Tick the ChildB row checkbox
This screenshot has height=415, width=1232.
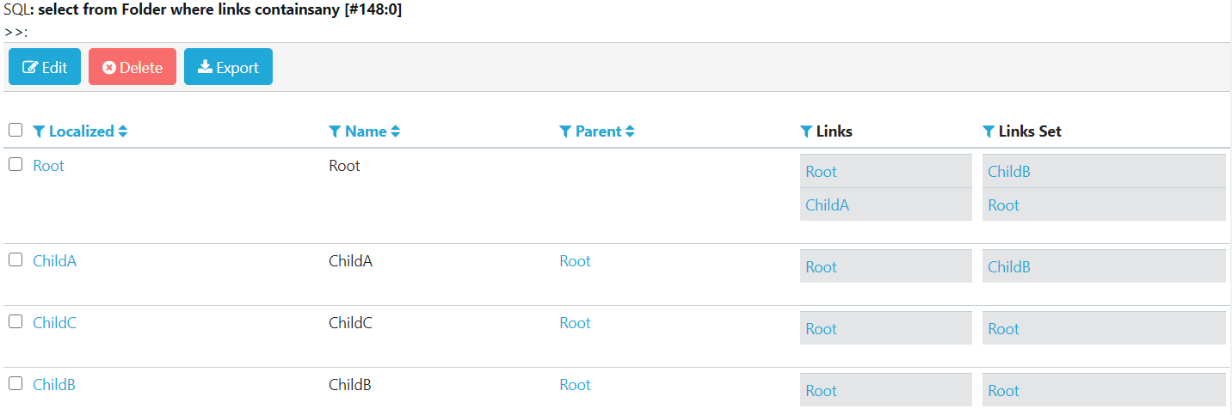(15, 384)
